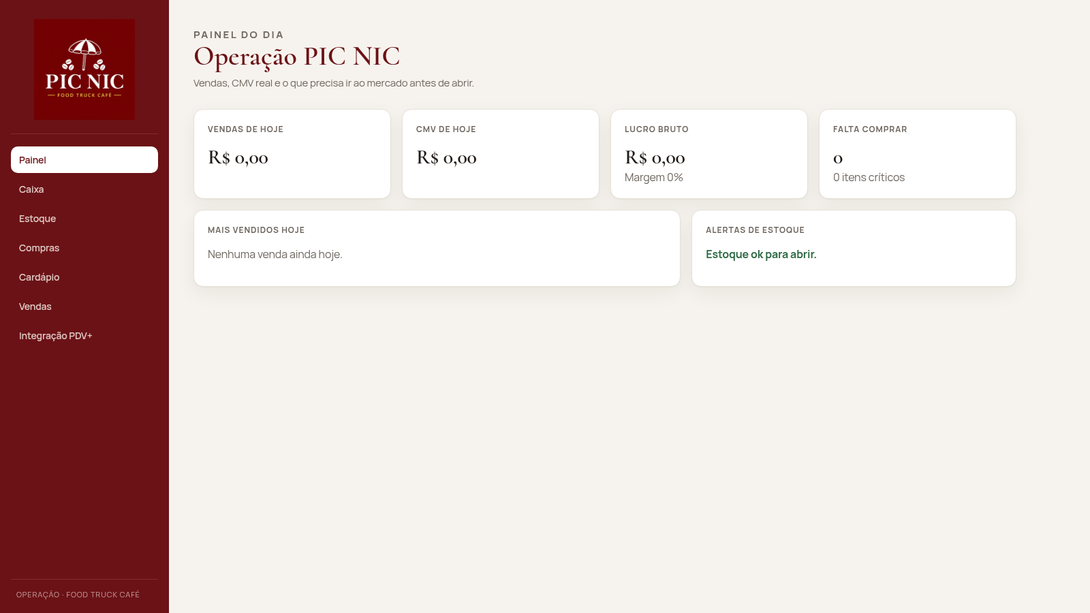
Task: Open Integração PDV+ page
Action: 84,336
